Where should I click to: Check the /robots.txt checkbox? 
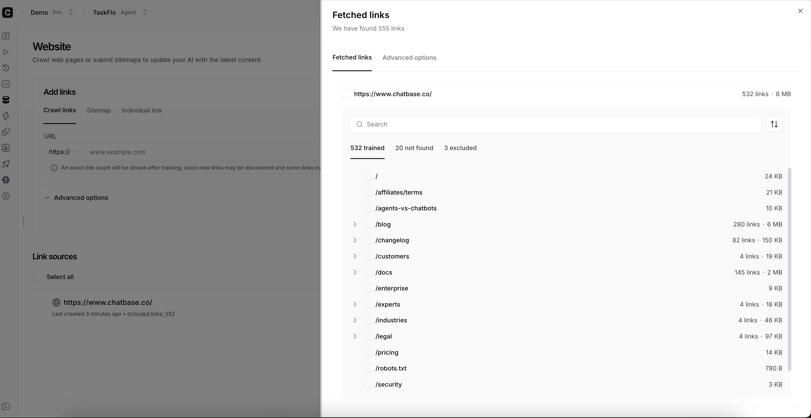367,368
